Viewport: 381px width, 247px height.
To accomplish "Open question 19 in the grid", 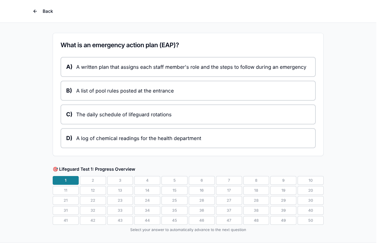I will pos(283,190).
